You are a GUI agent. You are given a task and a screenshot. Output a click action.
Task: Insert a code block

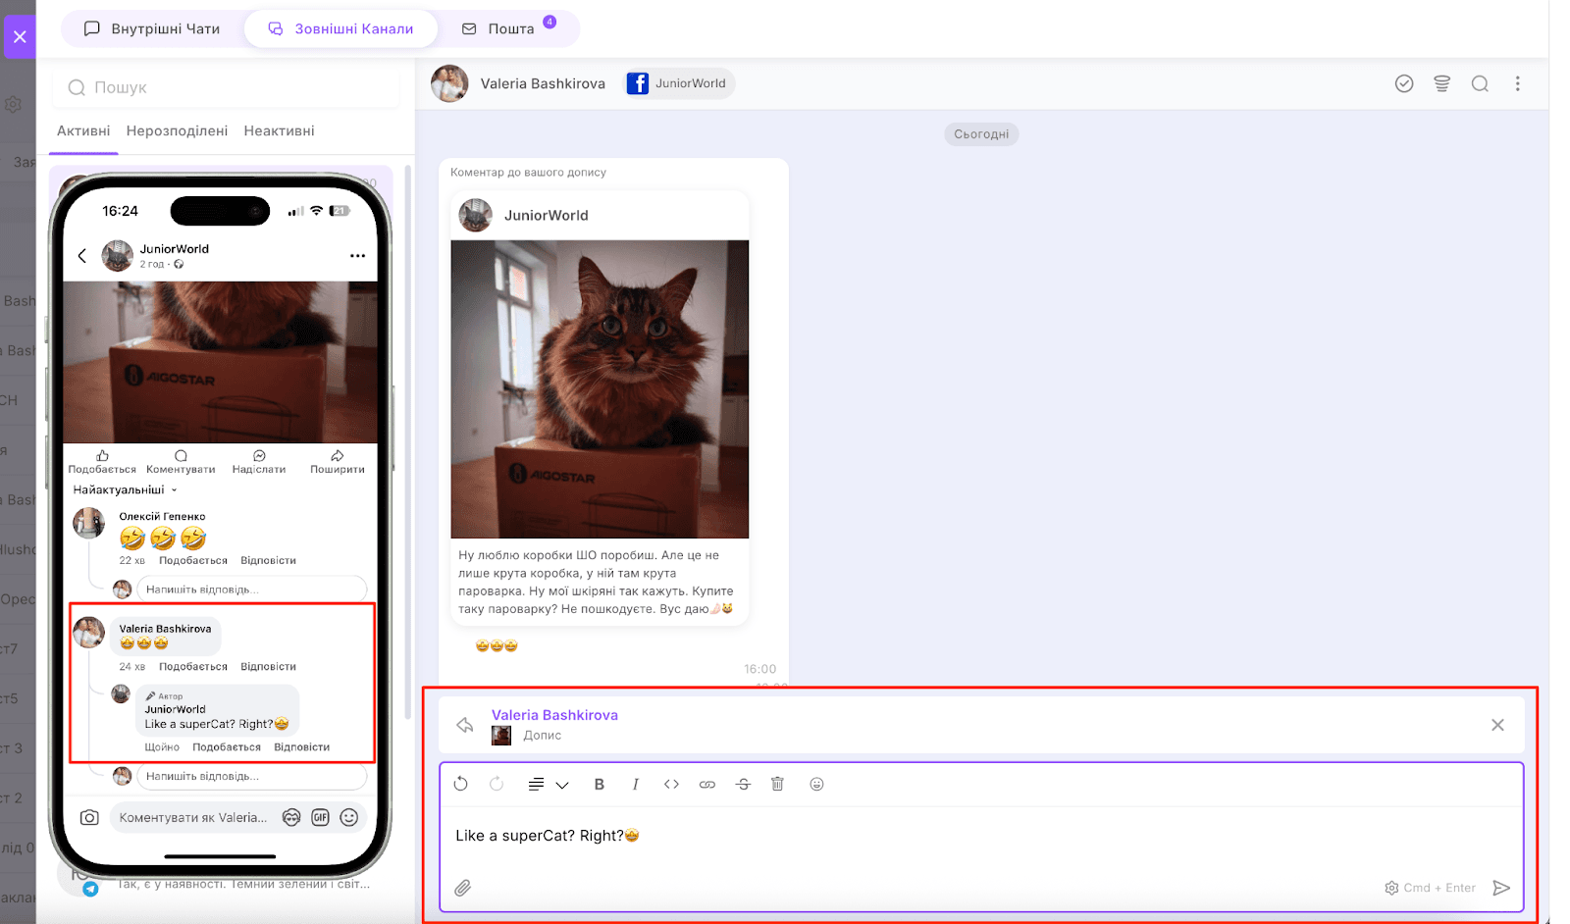(671, 784)
